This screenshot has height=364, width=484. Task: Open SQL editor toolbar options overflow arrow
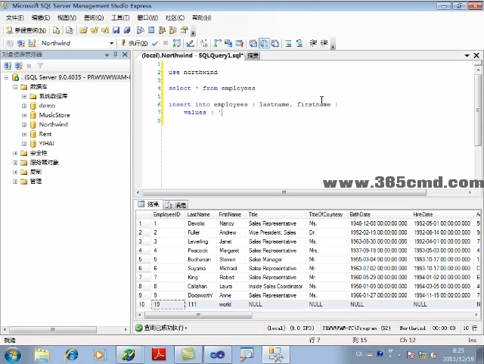pos(333,45)
